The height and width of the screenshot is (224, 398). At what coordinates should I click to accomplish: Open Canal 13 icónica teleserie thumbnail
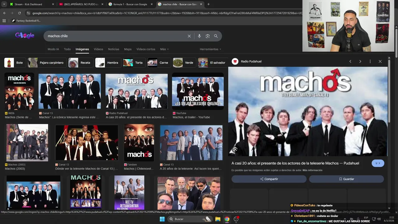click(x=70, y=91)
